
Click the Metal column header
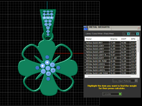point(97,39)
